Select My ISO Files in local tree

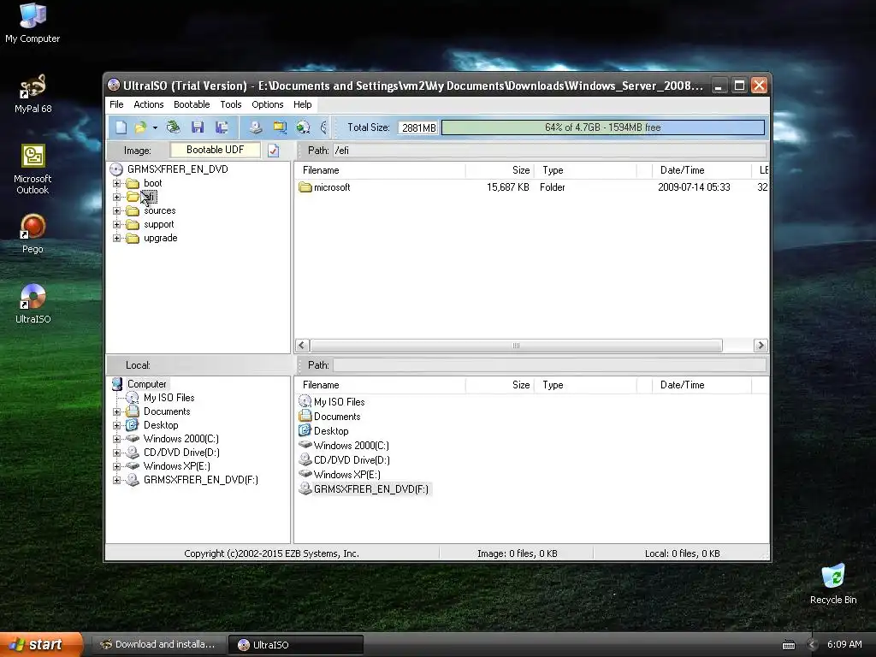[169, 398]
